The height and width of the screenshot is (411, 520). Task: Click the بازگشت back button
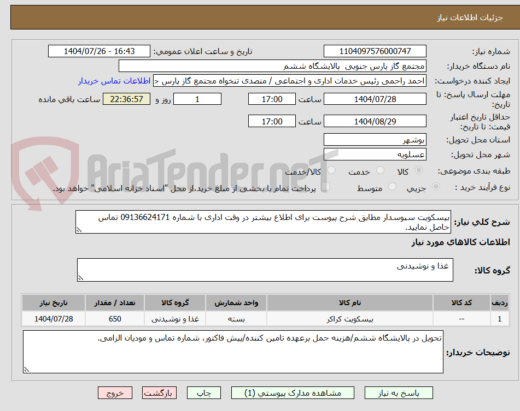[159, 393]
